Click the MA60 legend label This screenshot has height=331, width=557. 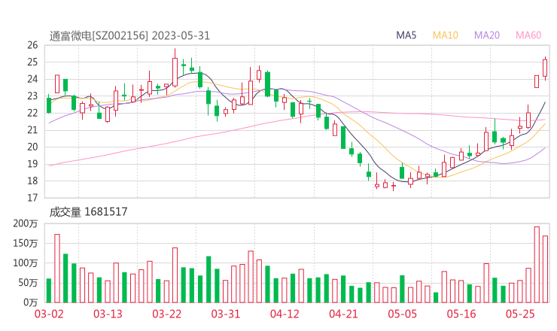click(528, 35)
